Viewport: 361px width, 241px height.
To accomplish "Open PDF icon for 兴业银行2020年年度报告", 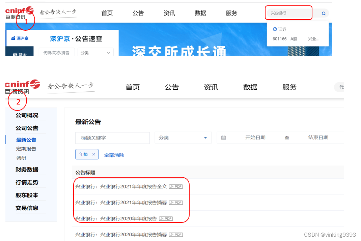I will [x=166, y=218].
